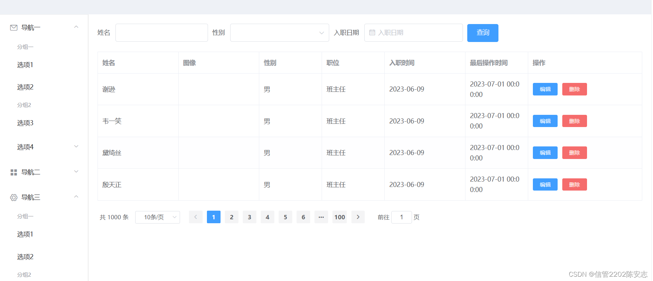Collapse the 导航一 menu chevron
Image resolution: width=653 pixels, height=281 pixels.
(76, 27)
